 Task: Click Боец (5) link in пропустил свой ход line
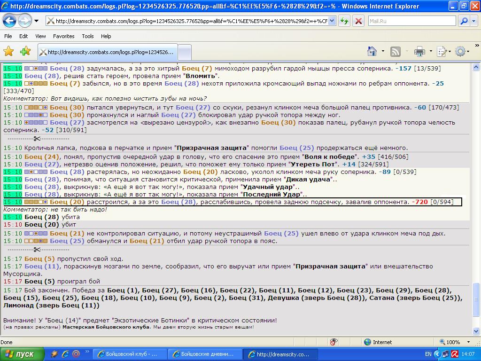pyautogui.click(x=39, y=259)
